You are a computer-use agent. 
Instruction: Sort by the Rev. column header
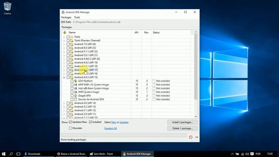(x=146, y=32)
